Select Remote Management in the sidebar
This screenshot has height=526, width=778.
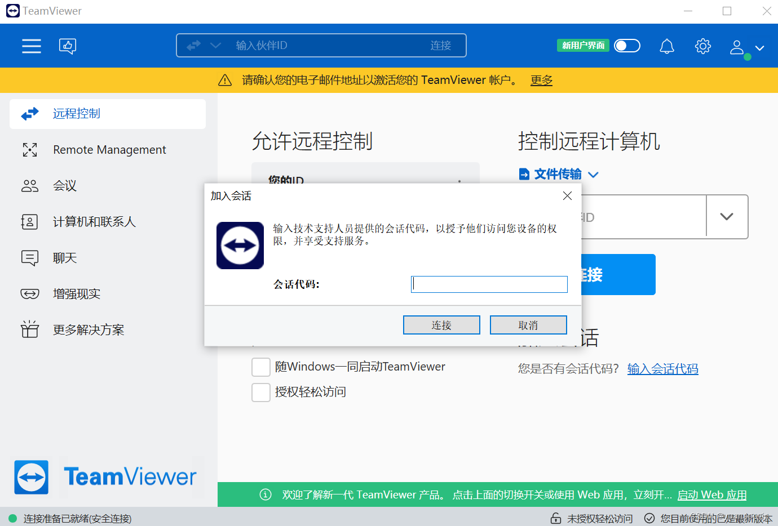point(109,149)
